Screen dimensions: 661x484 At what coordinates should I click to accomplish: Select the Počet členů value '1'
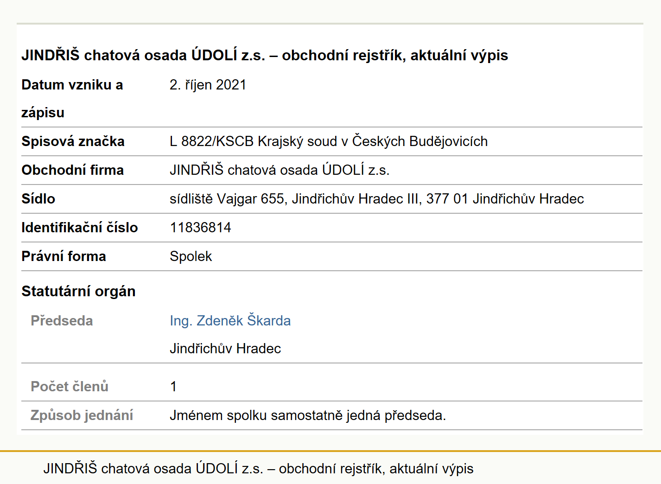[173, 386]
